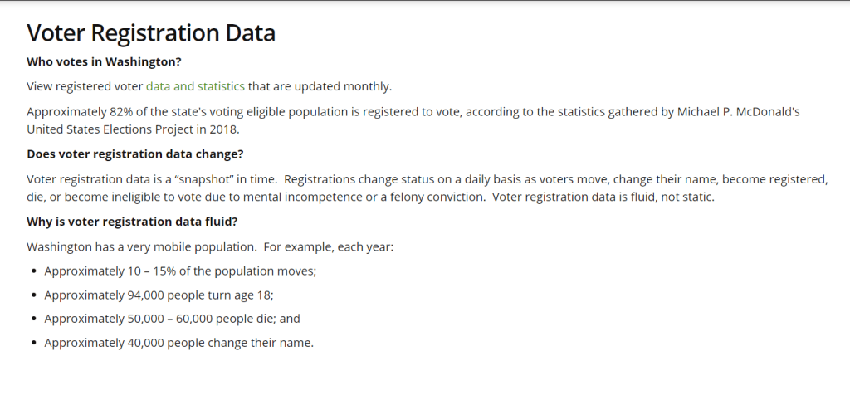850x395 pixels.
Task: Click the name "Michael P. McDonald's"
Action: pyautogui.click(x=735, y=111)
